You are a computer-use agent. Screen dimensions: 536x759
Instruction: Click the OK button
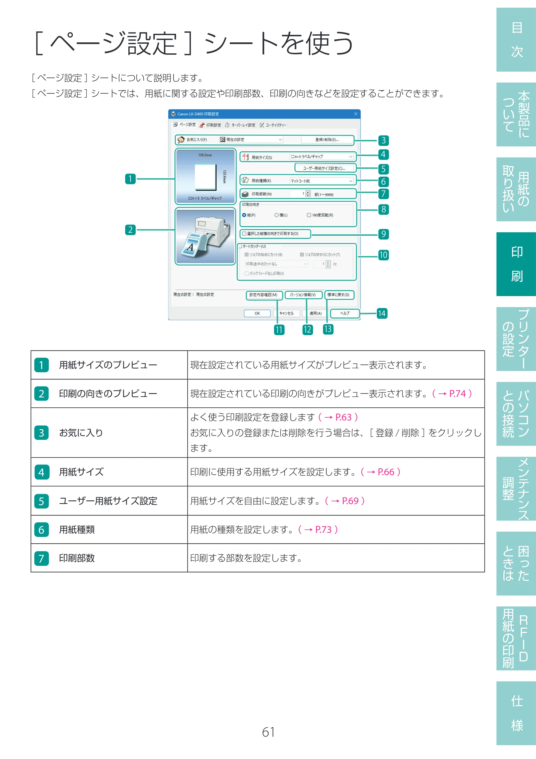pyautogui.click(x=257, y=313)
